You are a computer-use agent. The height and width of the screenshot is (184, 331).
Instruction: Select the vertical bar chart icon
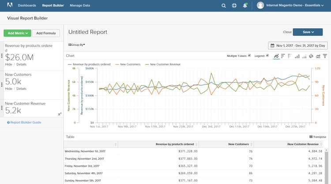(x=297, y=56)
